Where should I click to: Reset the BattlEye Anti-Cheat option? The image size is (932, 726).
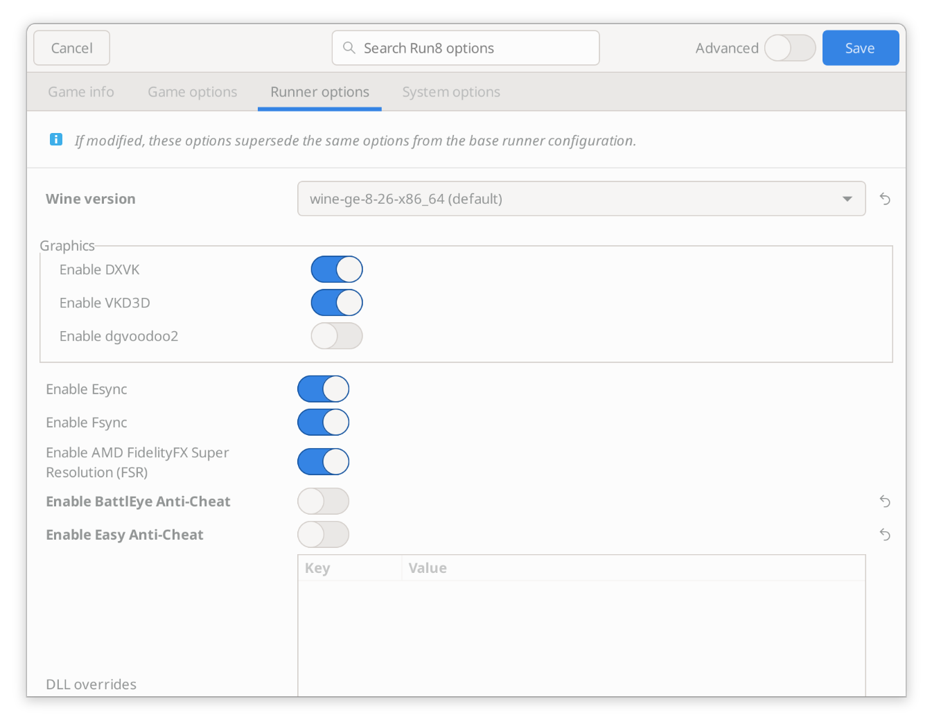click(884, 501)
